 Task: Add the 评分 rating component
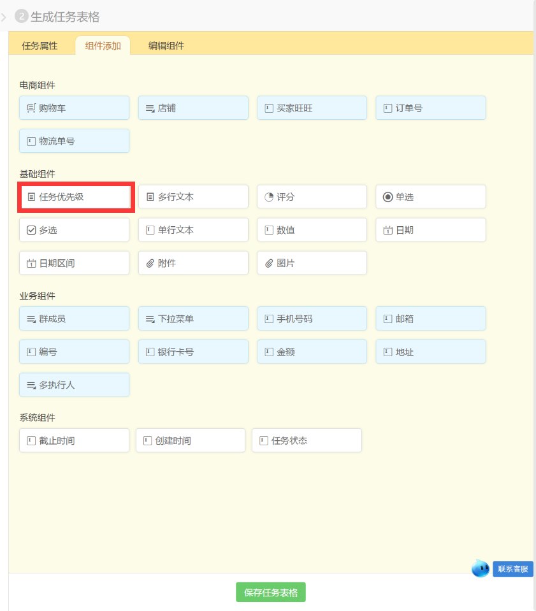click(x=312, y=197)
